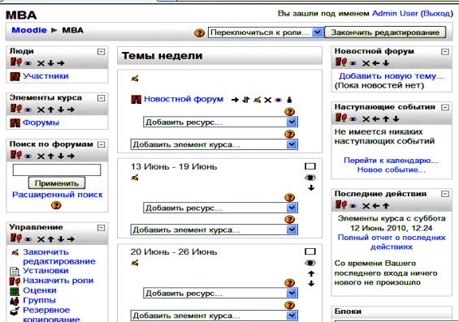Collapse Новостной форум block

coord(445,52)
